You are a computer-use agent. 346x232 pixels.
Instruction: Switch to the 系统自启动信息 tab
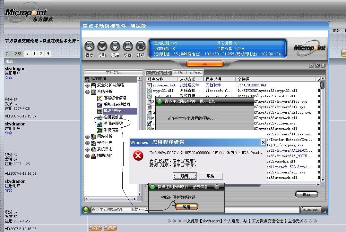pos(187,73)
